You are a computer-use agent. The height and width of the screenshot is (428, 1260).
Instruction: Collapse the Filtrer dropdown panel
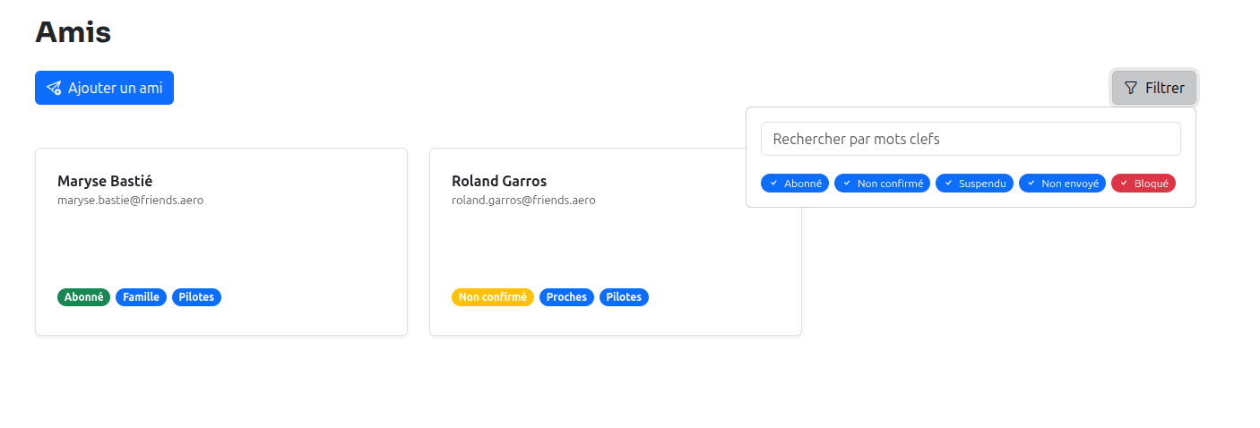[x=1154, y=88]
